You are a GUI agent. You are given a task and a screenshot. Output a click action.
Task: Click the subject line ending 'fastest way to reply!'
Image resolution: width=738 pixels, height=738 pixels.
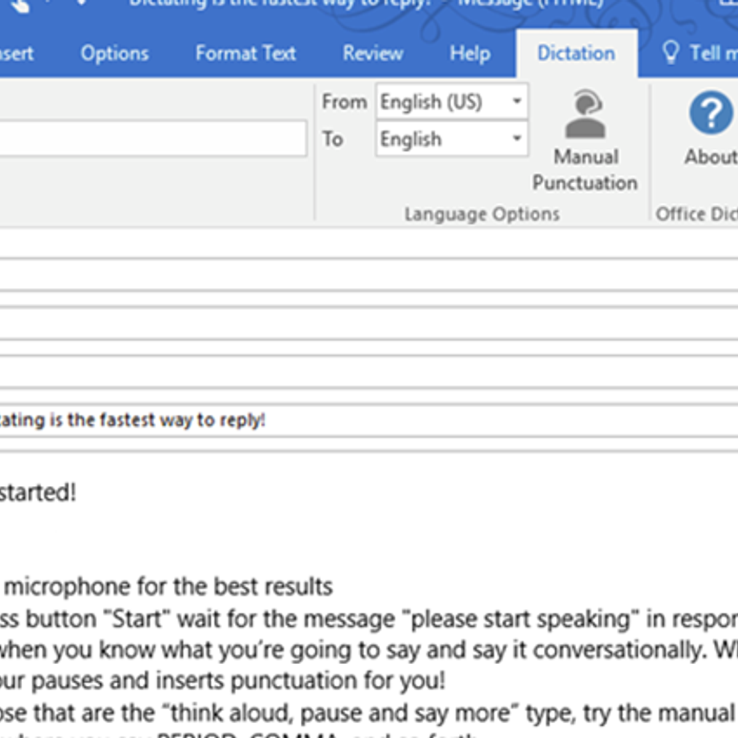pyautogui.click(x=132, y=420)
